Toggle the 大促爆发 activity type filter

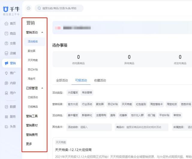(73, 92)
